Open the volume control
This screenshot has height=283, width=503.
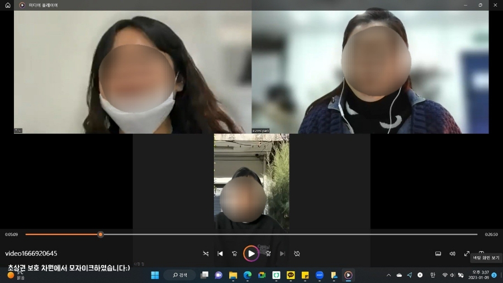pos(452,253)
